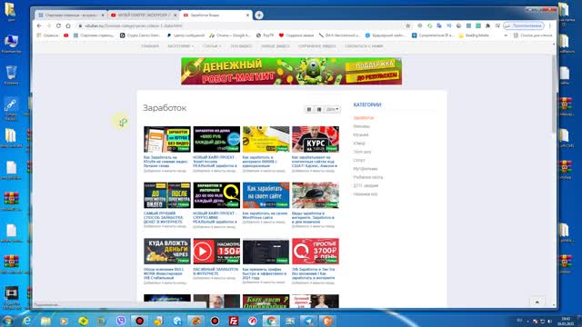Image resolution: width=582 pixels, height=327 pixels.
Task: Open the Как заработать на своем сайте thumbnail
Action: tap(266, 195)
